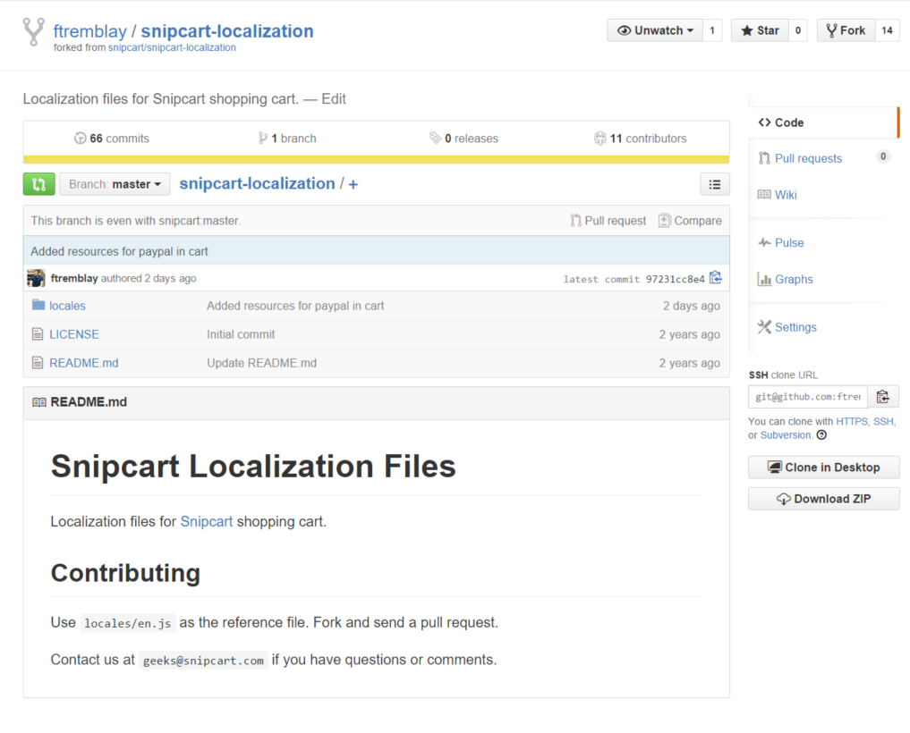View 11 contributors
The image size is (910, 733).
click(640, 139)
